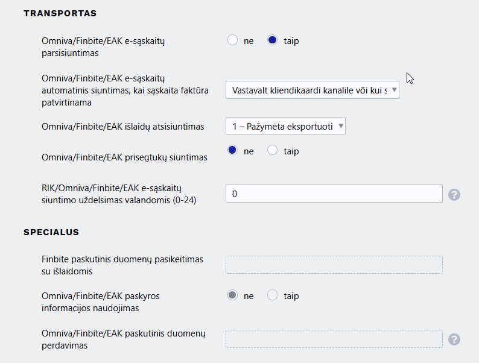Open the 'Vastavalt kliendikaardi kanalile' dropdown
Image resolution: width=479 pixels, height=363 pixels.
coord(312,90)
